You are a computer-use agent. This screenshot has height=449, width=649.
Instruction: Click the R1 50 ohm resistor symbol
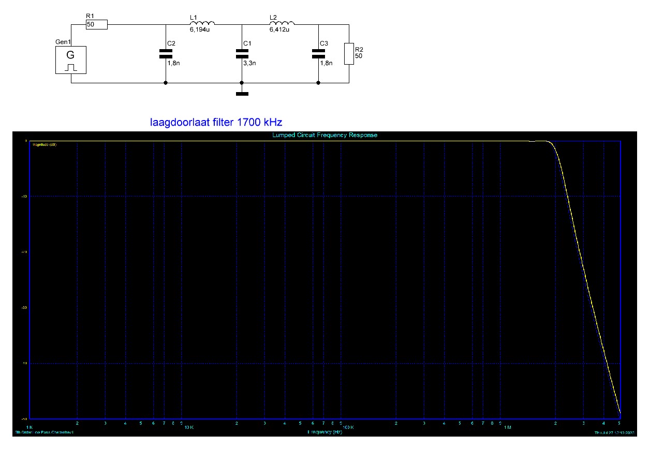(x=96, y=24)
